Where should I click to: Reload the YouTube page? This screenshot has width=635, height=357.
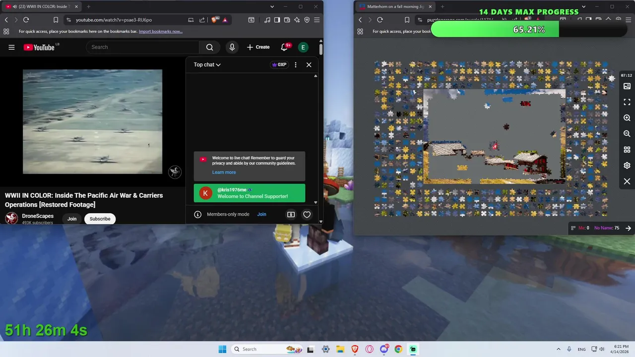click(x=26, y=20)
